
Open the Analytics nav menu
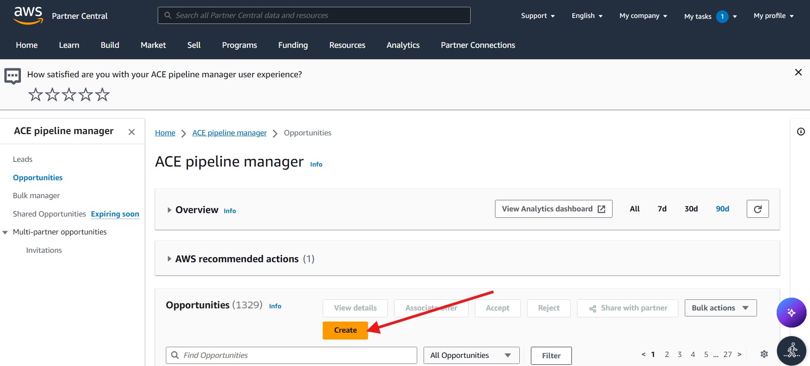click(403, 45)
